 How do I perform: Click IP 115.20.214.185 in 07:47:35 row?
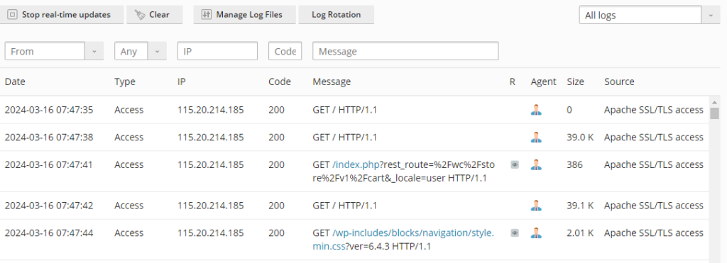tap(210, 110)
